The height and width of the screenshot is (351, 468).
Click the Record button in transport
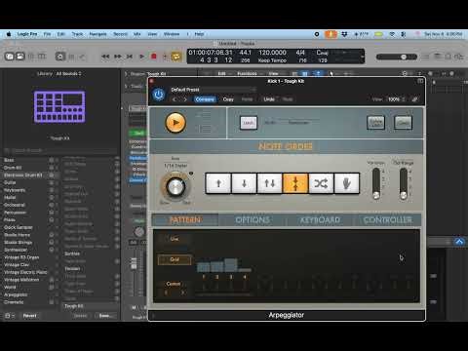click(154, 57)
